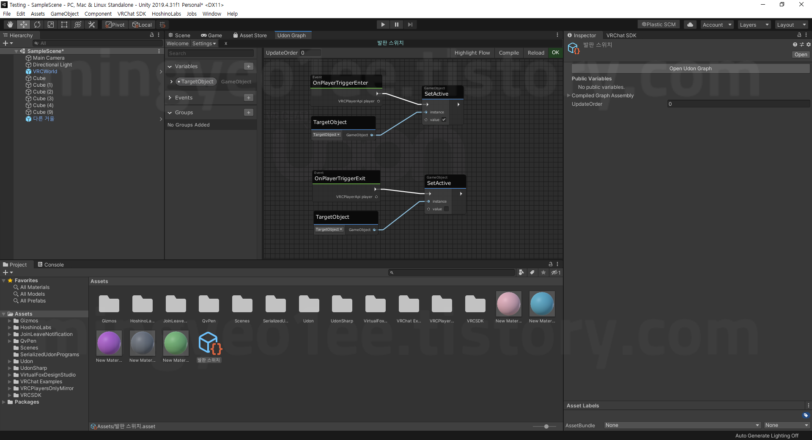The width and height of the screenshot is (812, 440).
Task: Select the Scale tool
Action: coord(51,25)
